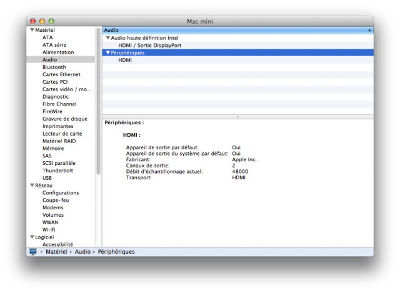Click the Périphériques : detail heading
This screenshot has width=400, height=293.
click(x=124, y=122)
